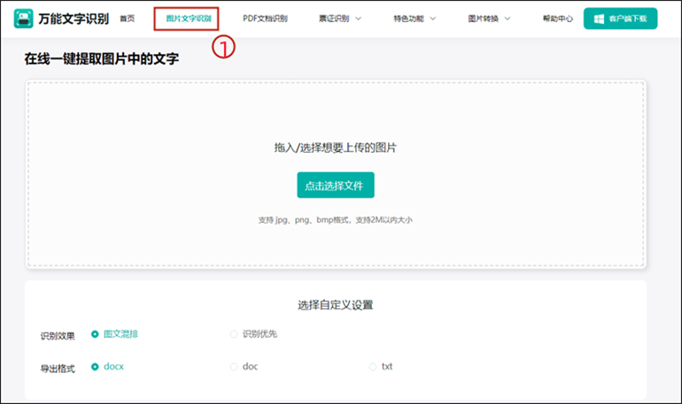The height and width of the screenshot is (404, 682).
Task: Click the 选择自定义设置 heading
Action: click(336, 305)
